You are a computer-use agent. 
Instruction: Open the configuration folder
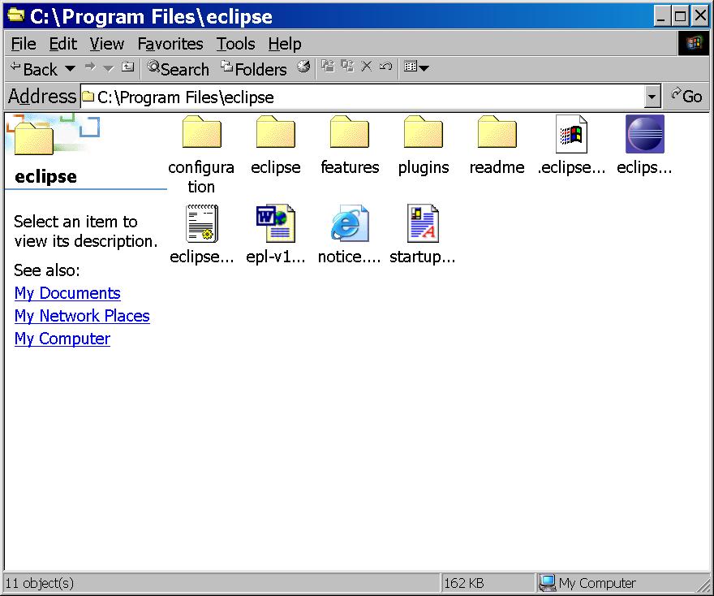pyautogui.click(x=201, y=134)
